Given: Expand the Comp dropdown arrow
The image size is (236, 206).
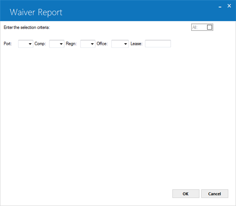Looking at the screenshot, I should pyautogui.click(x=61, y=44).
